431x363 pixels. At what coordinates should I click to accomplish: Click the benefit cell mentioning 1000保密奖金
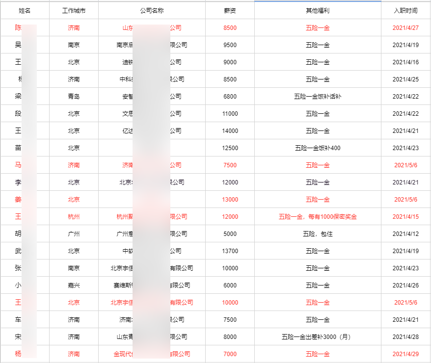(318, 217)
